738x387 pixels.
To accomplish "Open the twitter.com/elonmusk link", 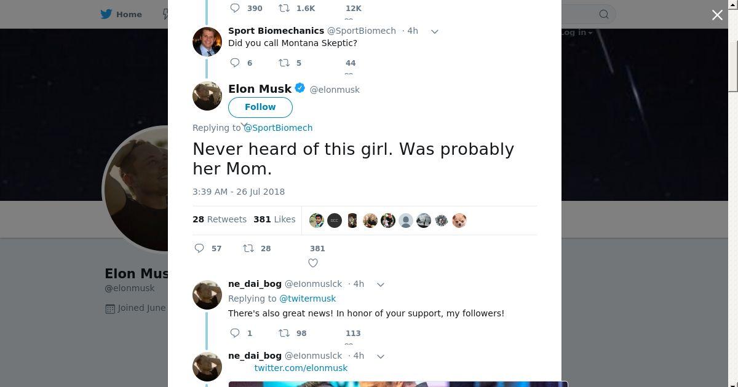I will click(x=301, y=368).
